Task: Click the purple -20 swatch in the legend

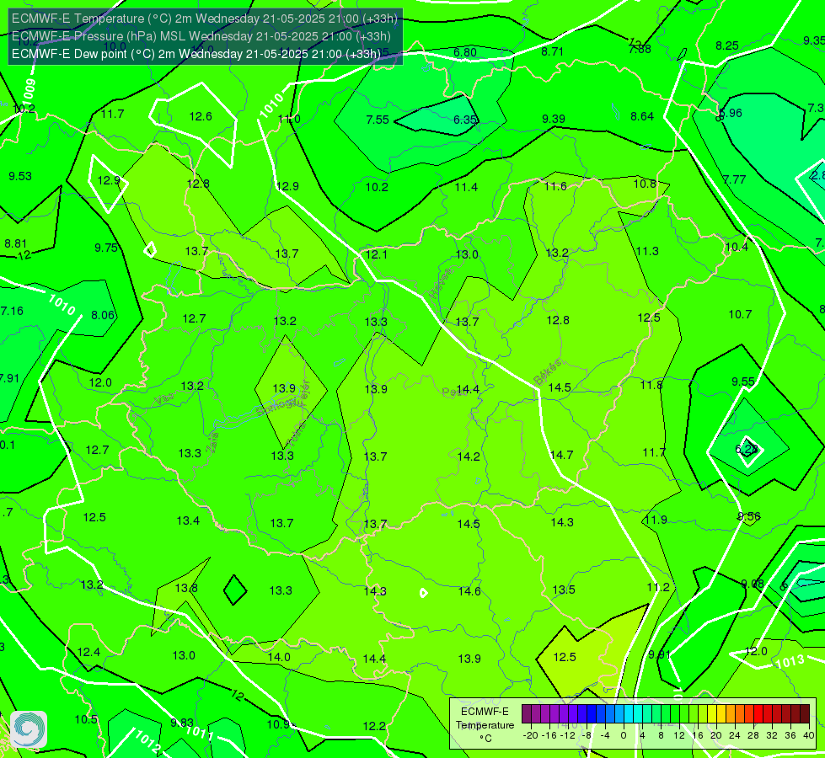Action: (527, 714)
